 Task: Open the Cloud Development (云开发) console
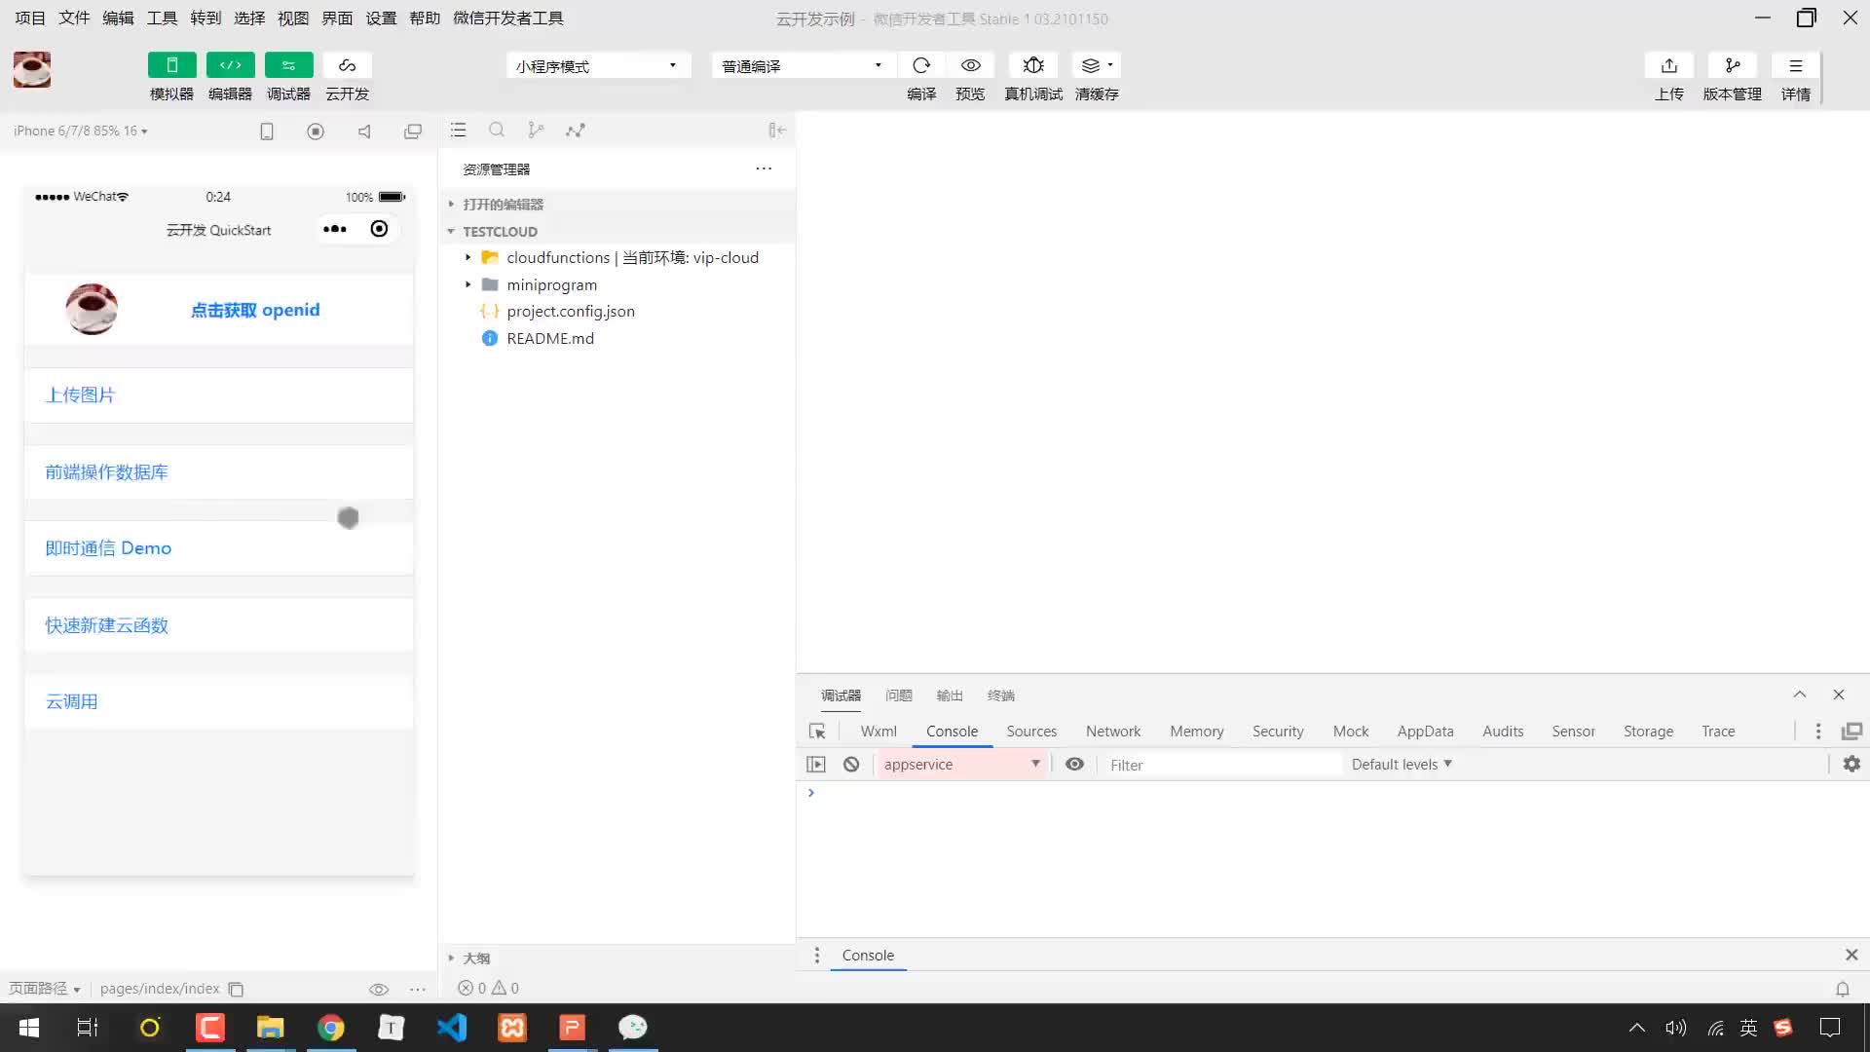(347, 65)
